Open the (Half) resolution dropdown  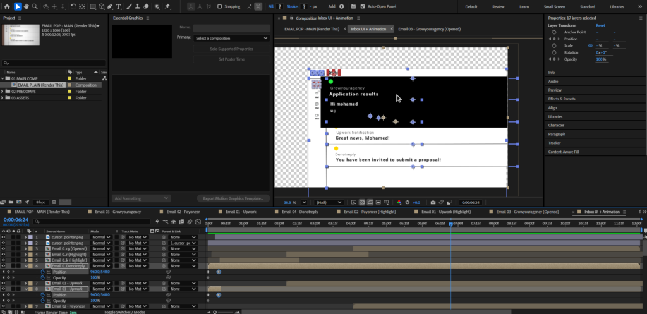329,202
